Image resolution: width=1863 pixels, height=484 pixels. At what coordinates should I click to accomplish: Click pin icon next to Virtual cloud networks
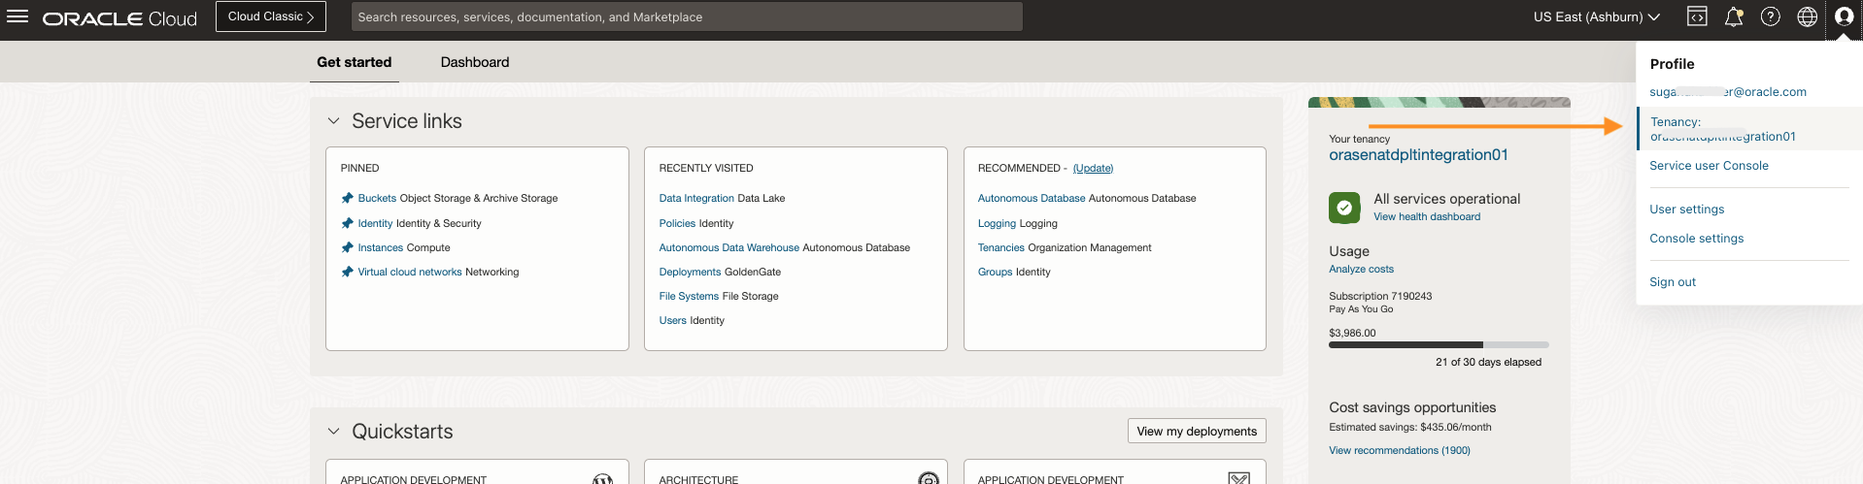click(347, 272)
